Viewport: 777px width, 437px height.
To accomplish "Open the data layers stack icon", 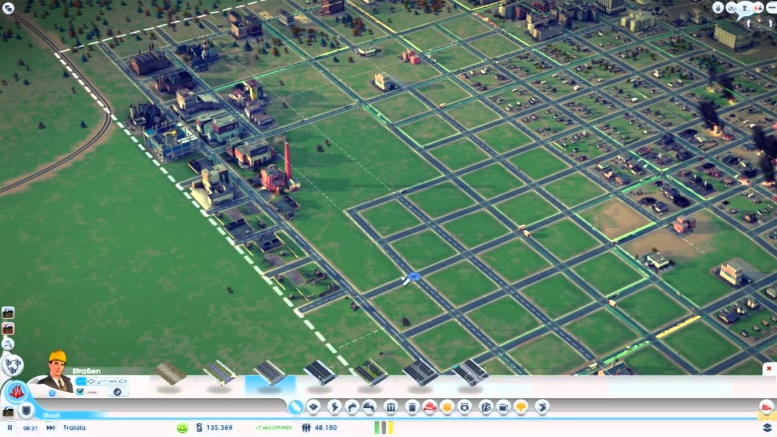I will point(767,428).
